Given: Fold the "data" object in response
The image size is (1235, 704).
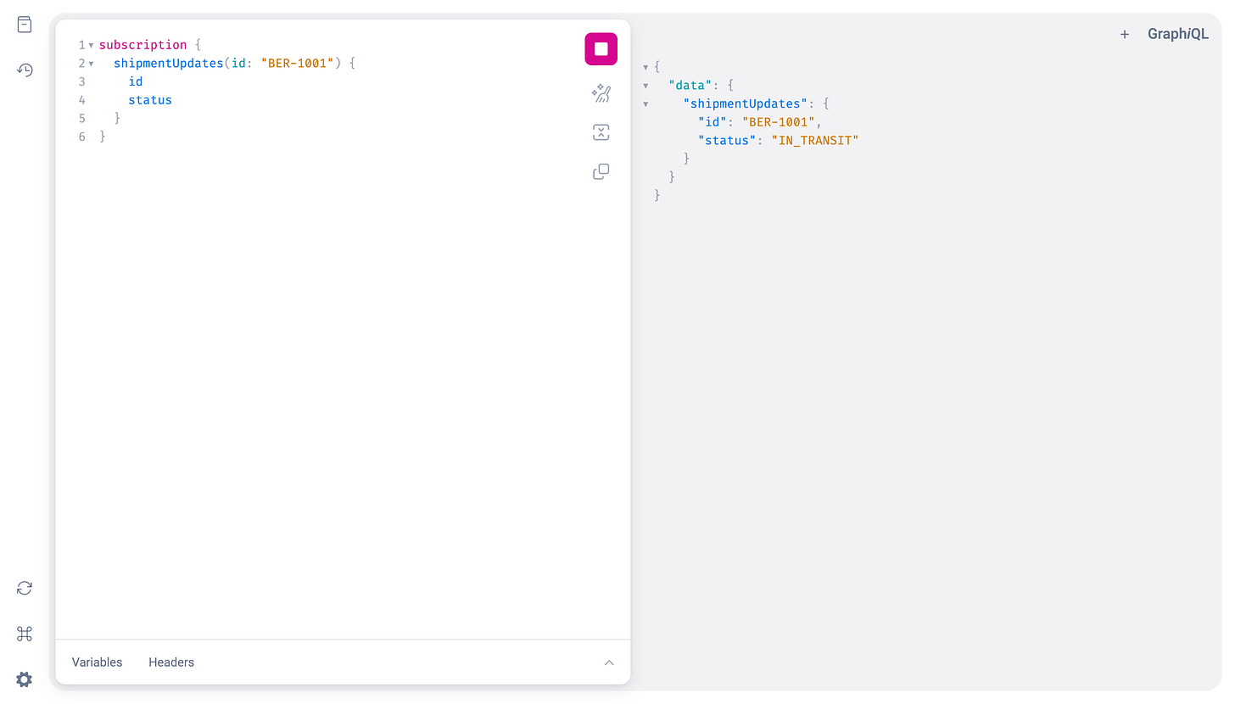Looking at the screenshot, I should (646, 86).
